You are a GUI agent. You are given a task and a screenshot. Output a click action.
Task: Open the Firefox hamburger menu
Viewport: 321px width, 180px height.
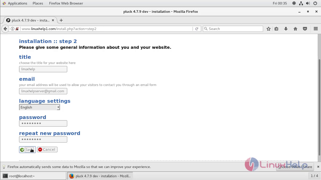(316, 29)
